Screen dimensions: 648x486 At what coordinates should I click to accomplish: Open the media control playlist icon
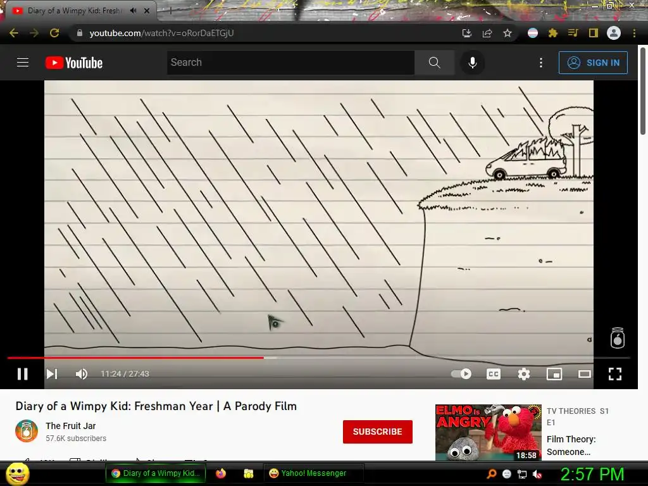573,33
